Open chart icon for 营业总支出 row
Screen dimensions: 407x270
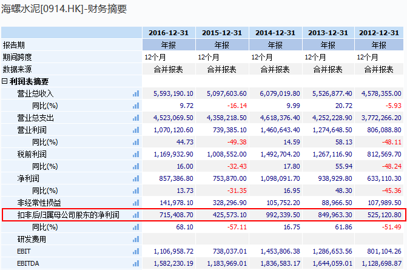point(136,118)
